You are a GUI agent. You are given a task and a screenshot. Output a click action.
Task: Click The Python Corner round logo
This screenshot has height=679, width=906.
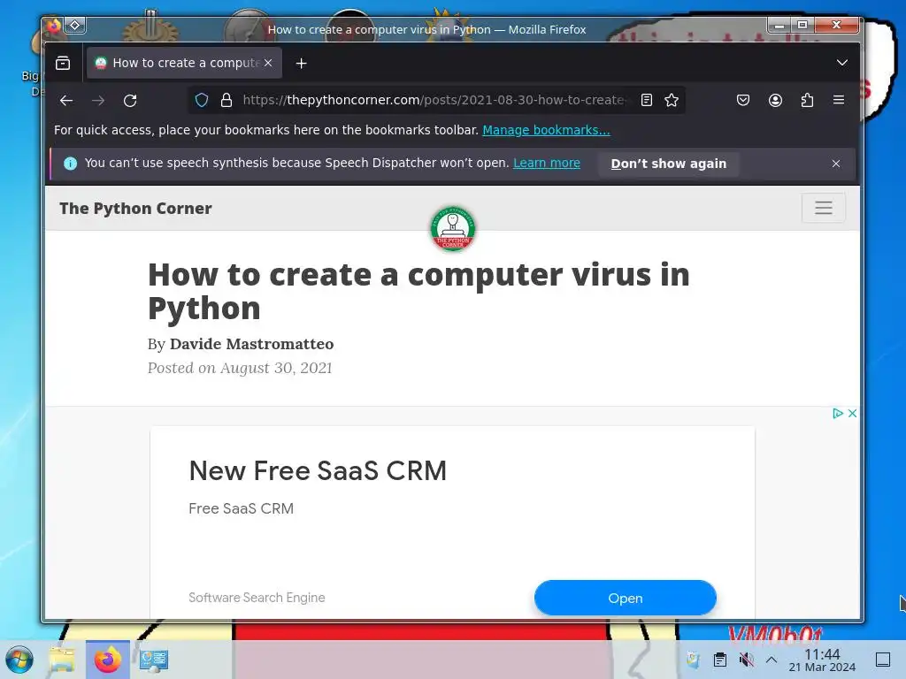click(453, 229)
